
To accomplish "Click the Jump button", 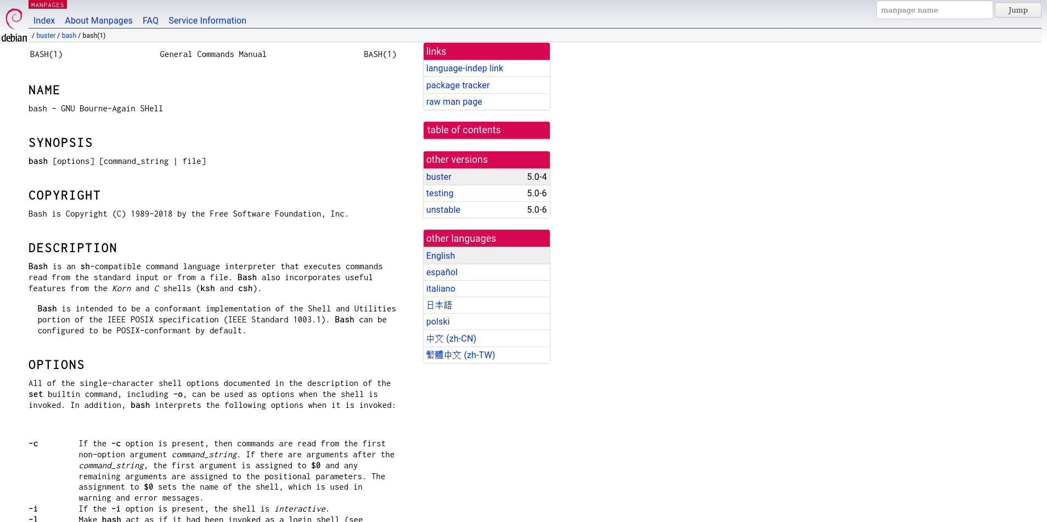I will 1018,10.
